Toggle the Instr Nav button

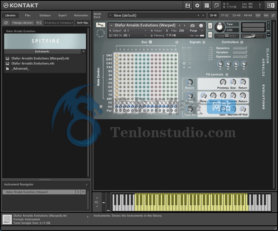click(x=83, y=23)
